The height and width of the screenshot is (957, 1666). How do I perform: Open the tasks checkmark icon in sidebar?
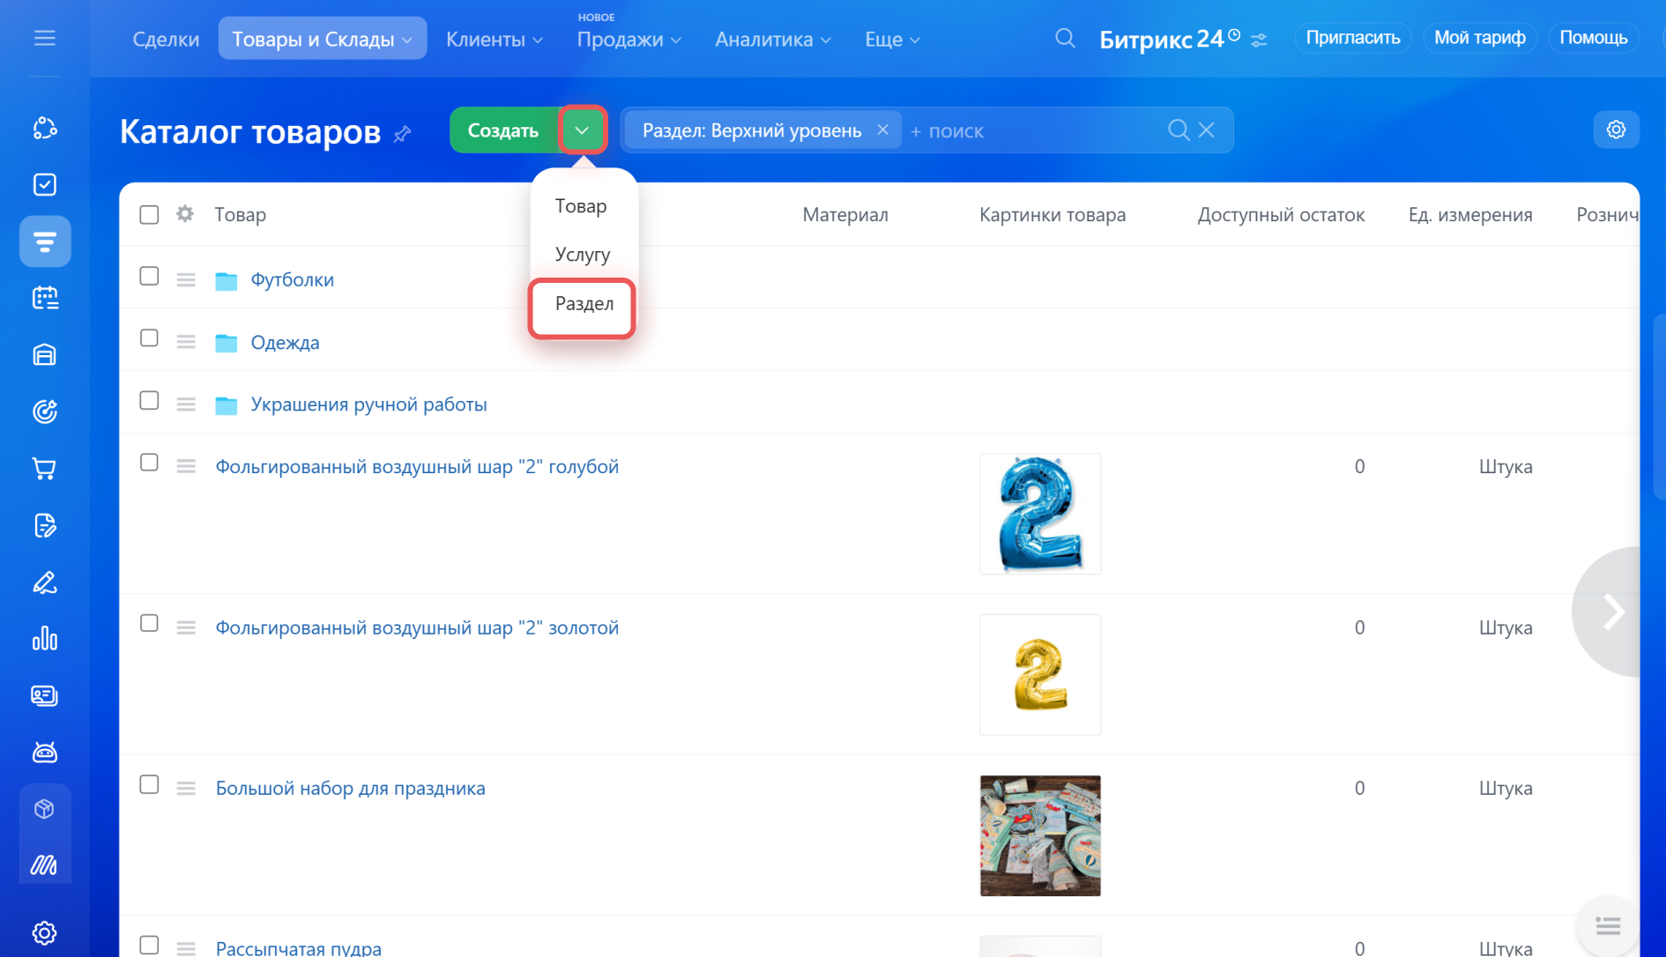pos(44,185)
